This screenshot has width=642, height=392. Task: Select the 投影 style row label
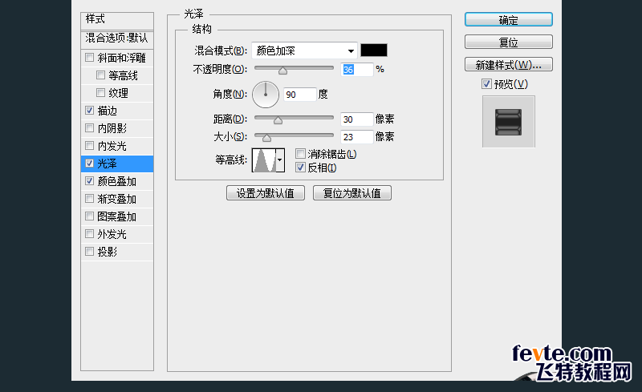108,252
